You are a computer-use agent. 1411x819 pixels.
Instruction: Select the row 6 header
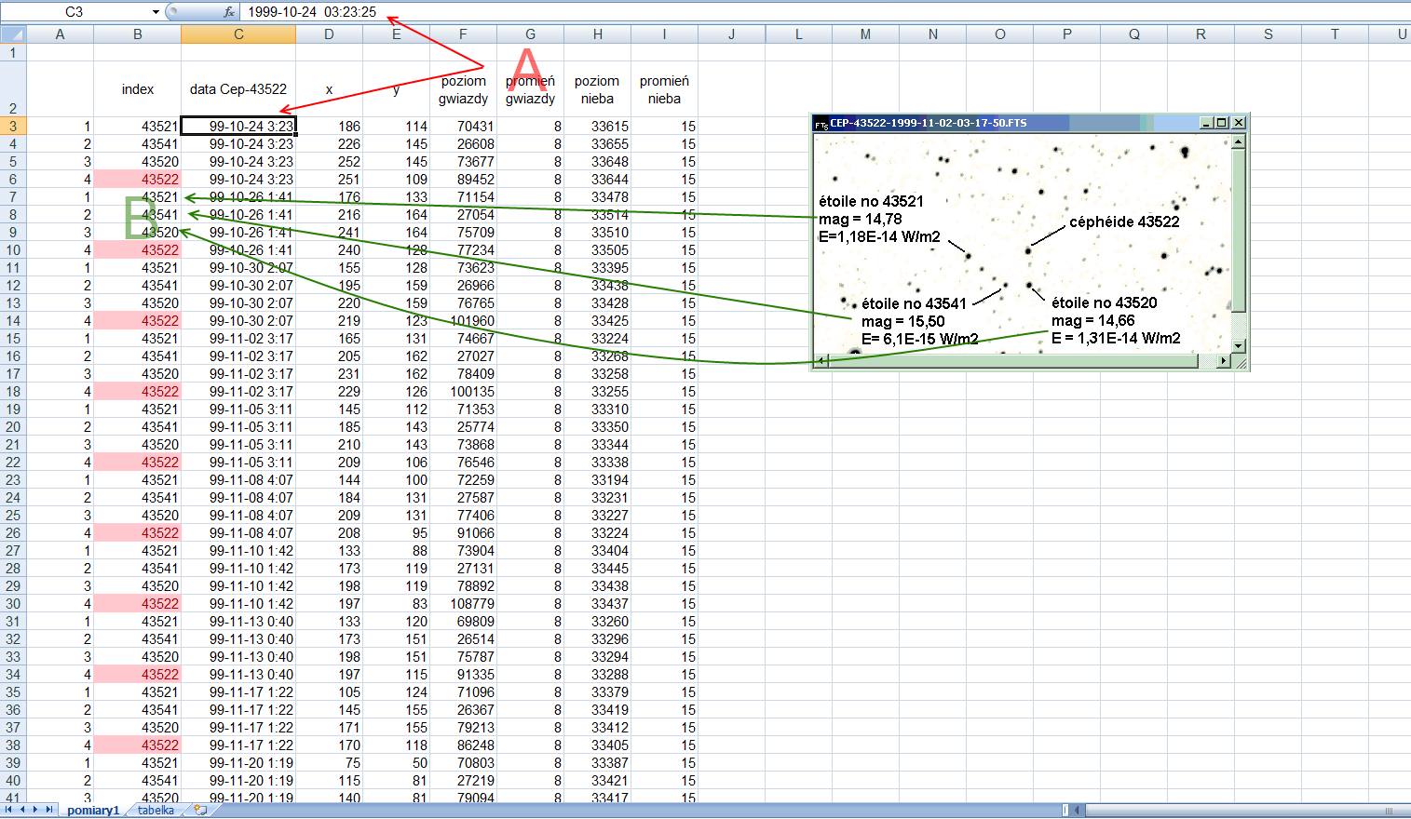(13, 179)
